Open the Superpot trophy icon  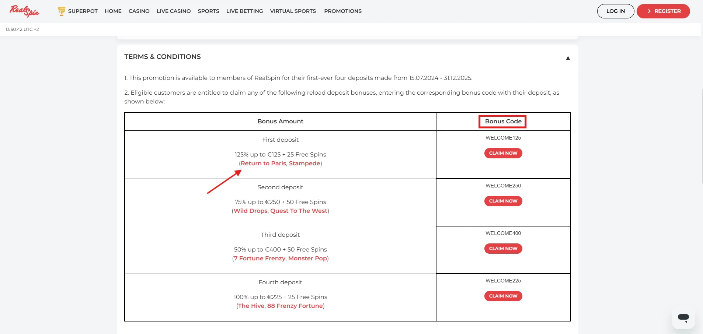(62, 11)
